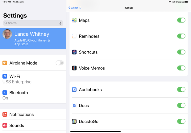
Task: Tap the Bluetooth icon in sidebar
Action: [x=5, y=93]
